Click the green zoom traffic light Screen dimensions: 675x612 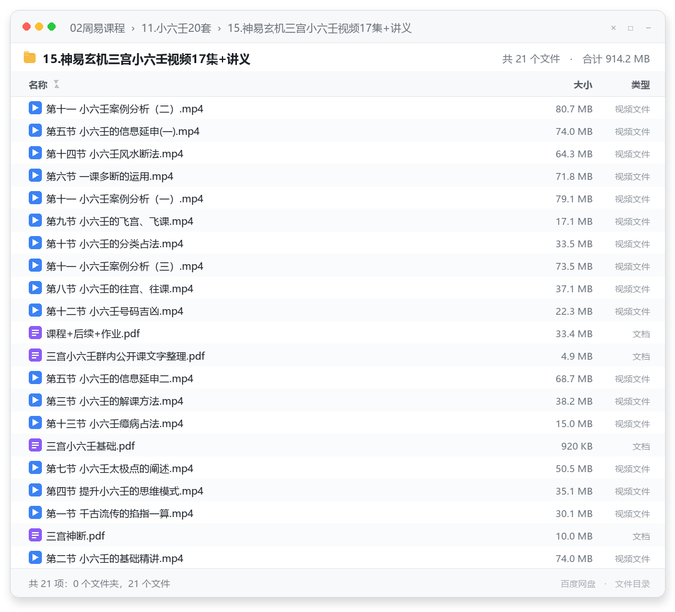coord(52,27)
